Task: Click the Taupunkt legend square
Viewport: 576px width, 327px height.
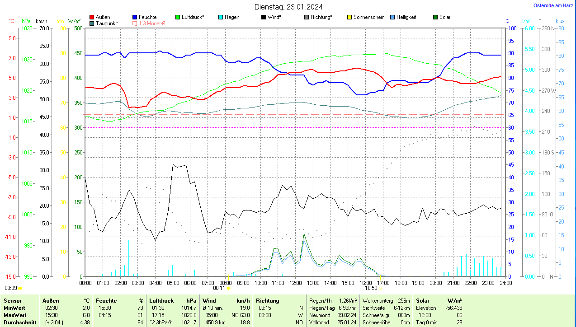Action: click(92, 23)
